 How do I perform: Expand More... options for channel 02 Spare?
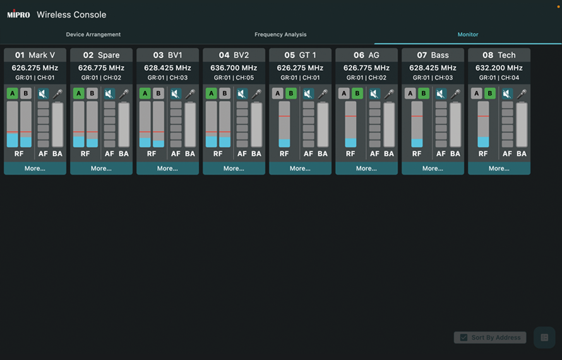click(101, 169)
